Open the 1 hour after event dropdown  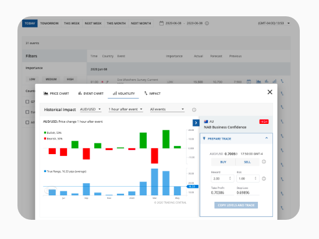[126, 109]
